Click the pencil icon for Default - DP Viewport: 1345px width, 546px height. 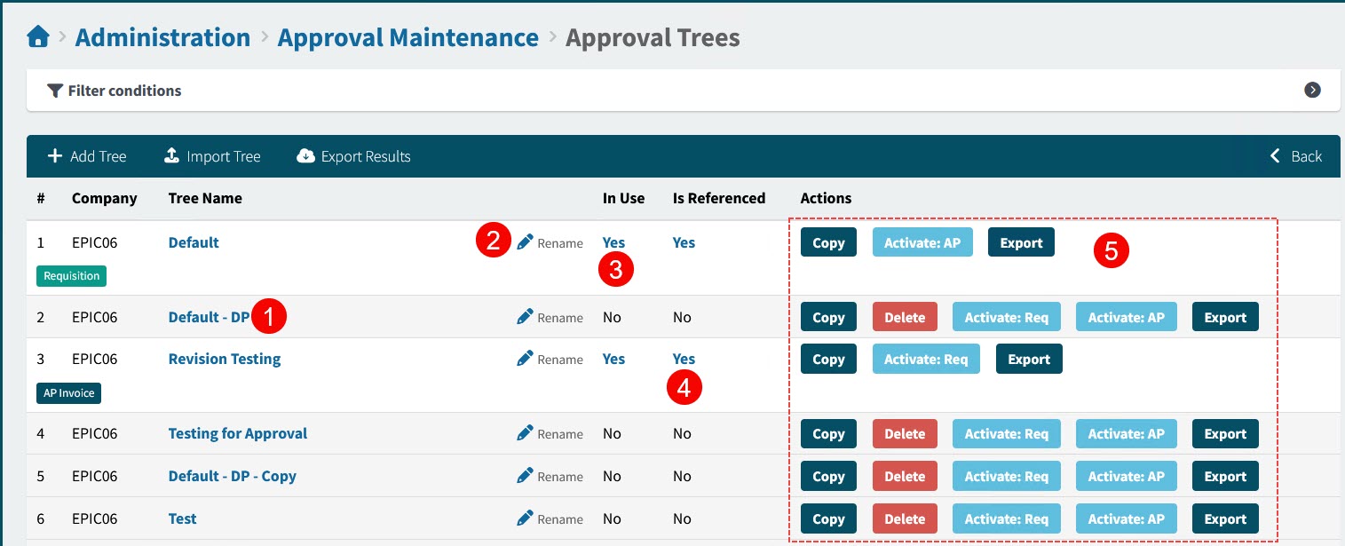pyautogui.click(x=525, y=316)
